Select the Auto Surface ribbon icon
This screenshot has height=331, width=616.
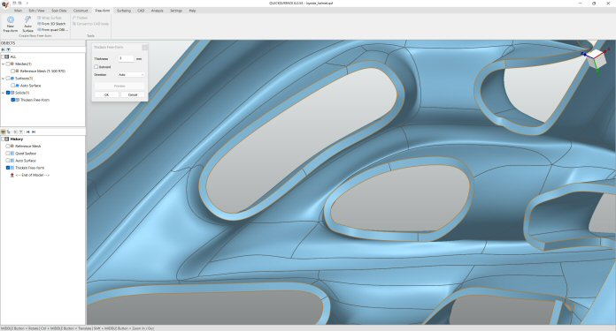[28, 20]
